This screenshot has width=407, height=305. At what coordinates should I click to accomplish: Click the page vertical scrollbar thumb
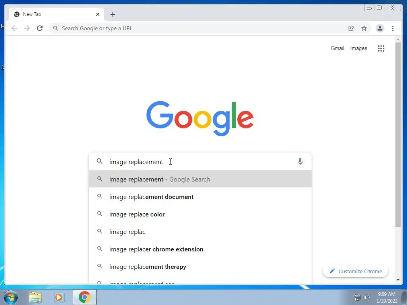[x=398, y=135]
